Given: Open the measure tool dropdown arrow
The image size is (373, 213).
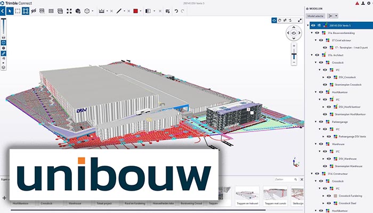Looking at the screenshot, I should [x=107, y=11].
